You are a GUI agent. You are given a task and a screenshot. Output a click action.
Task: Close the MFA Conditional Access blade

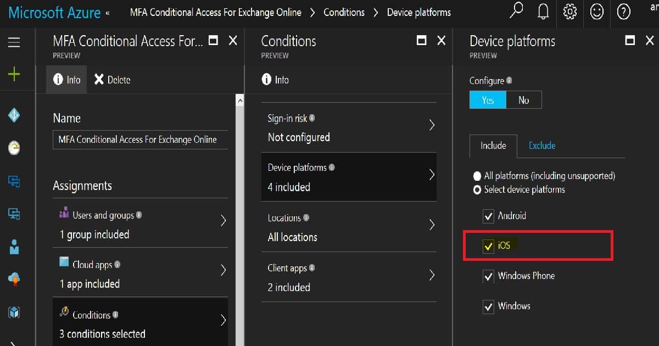click(x=233, y=40)
